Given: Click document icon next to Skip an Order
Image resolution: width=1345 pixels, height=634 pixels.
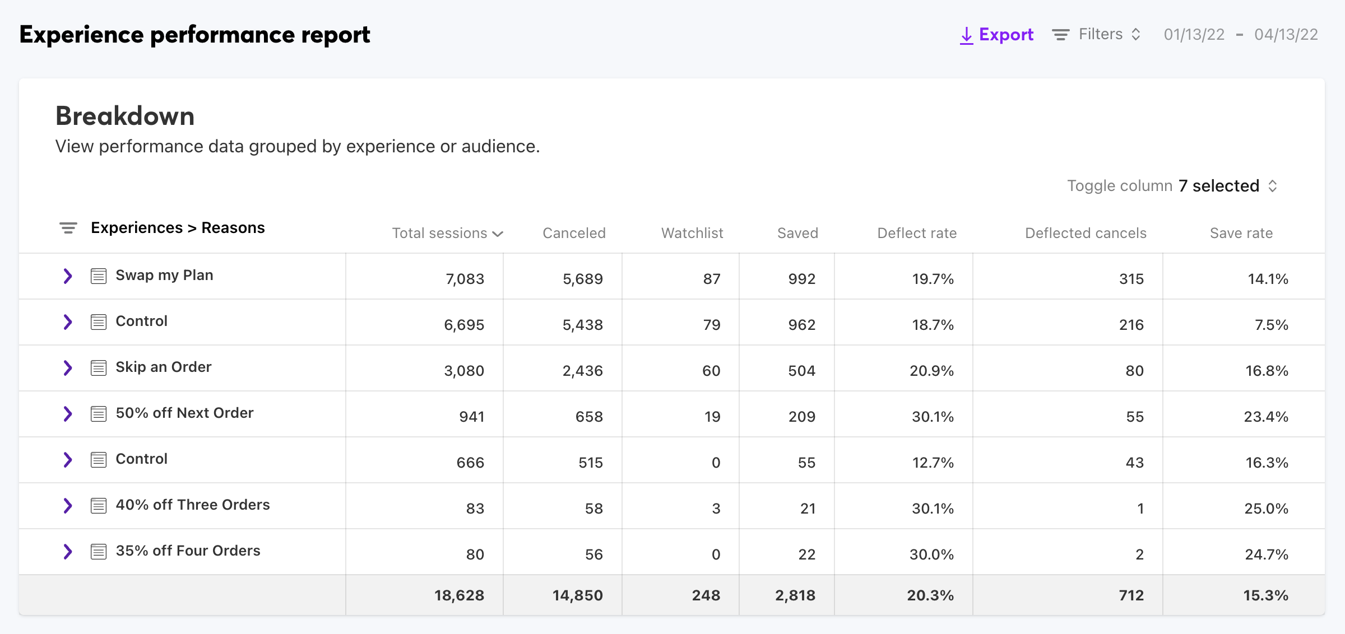Looking at the screenshot, I should pyautogui.click(x=99, y=367).
